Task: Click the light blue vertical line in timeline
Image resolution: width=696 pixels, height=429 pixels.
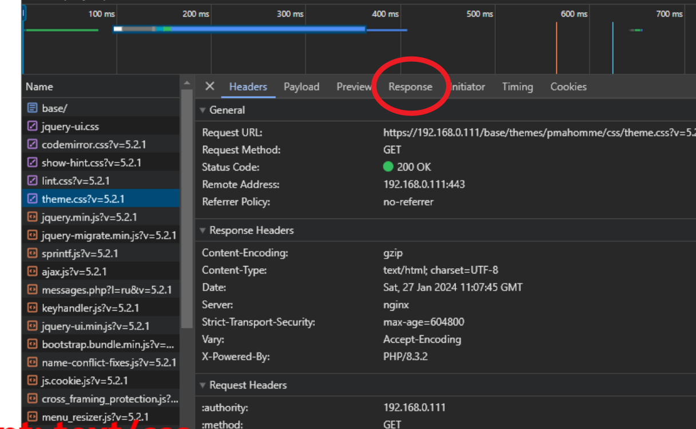Action: (x=612, y=48)
